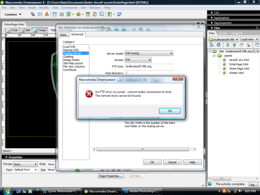The width and height of the screenshot is (260, 195).
Task: Collapse the assets folder
Action: tap(214, 56)
